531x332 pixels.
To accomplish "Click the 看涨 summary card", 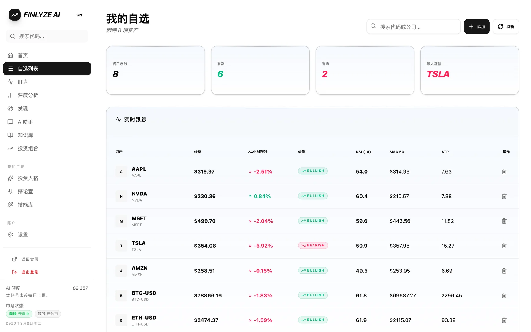I will tap(260, 70).
